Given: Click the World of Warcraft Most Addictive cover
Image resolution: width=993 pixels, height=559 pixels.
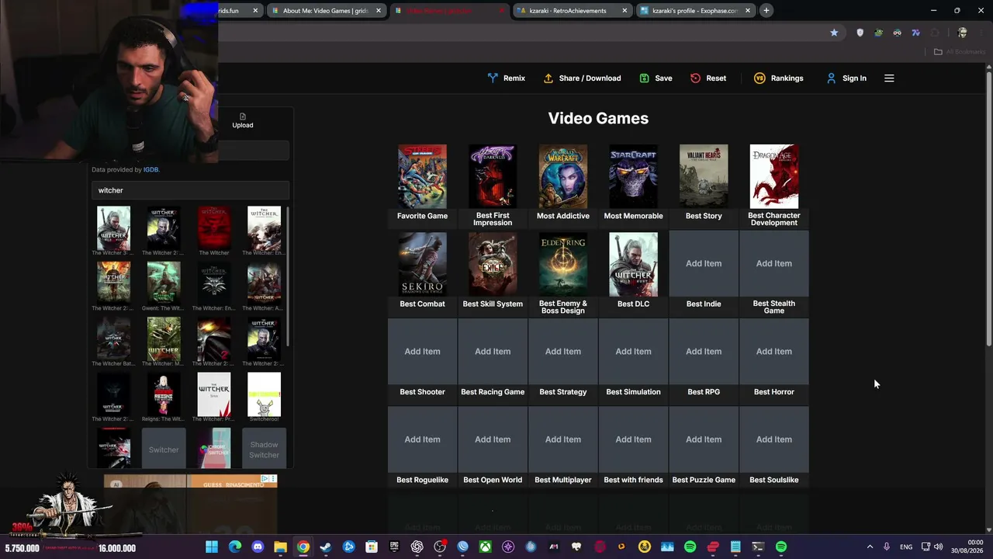Looking at the screenshot, I should pyautogui.click(x=563, y=176).
